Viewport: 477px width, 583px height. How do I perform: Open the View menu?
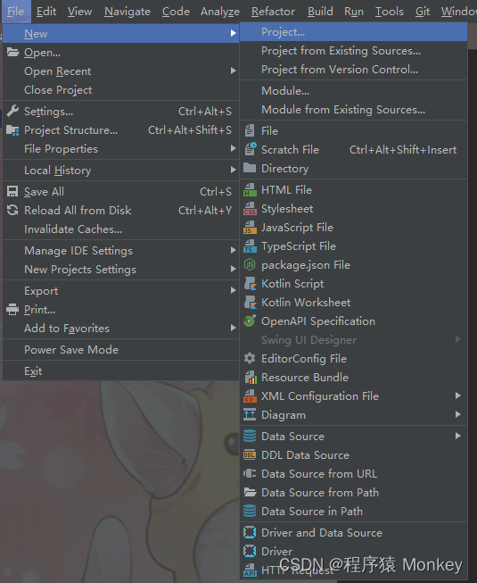point(80,12)
